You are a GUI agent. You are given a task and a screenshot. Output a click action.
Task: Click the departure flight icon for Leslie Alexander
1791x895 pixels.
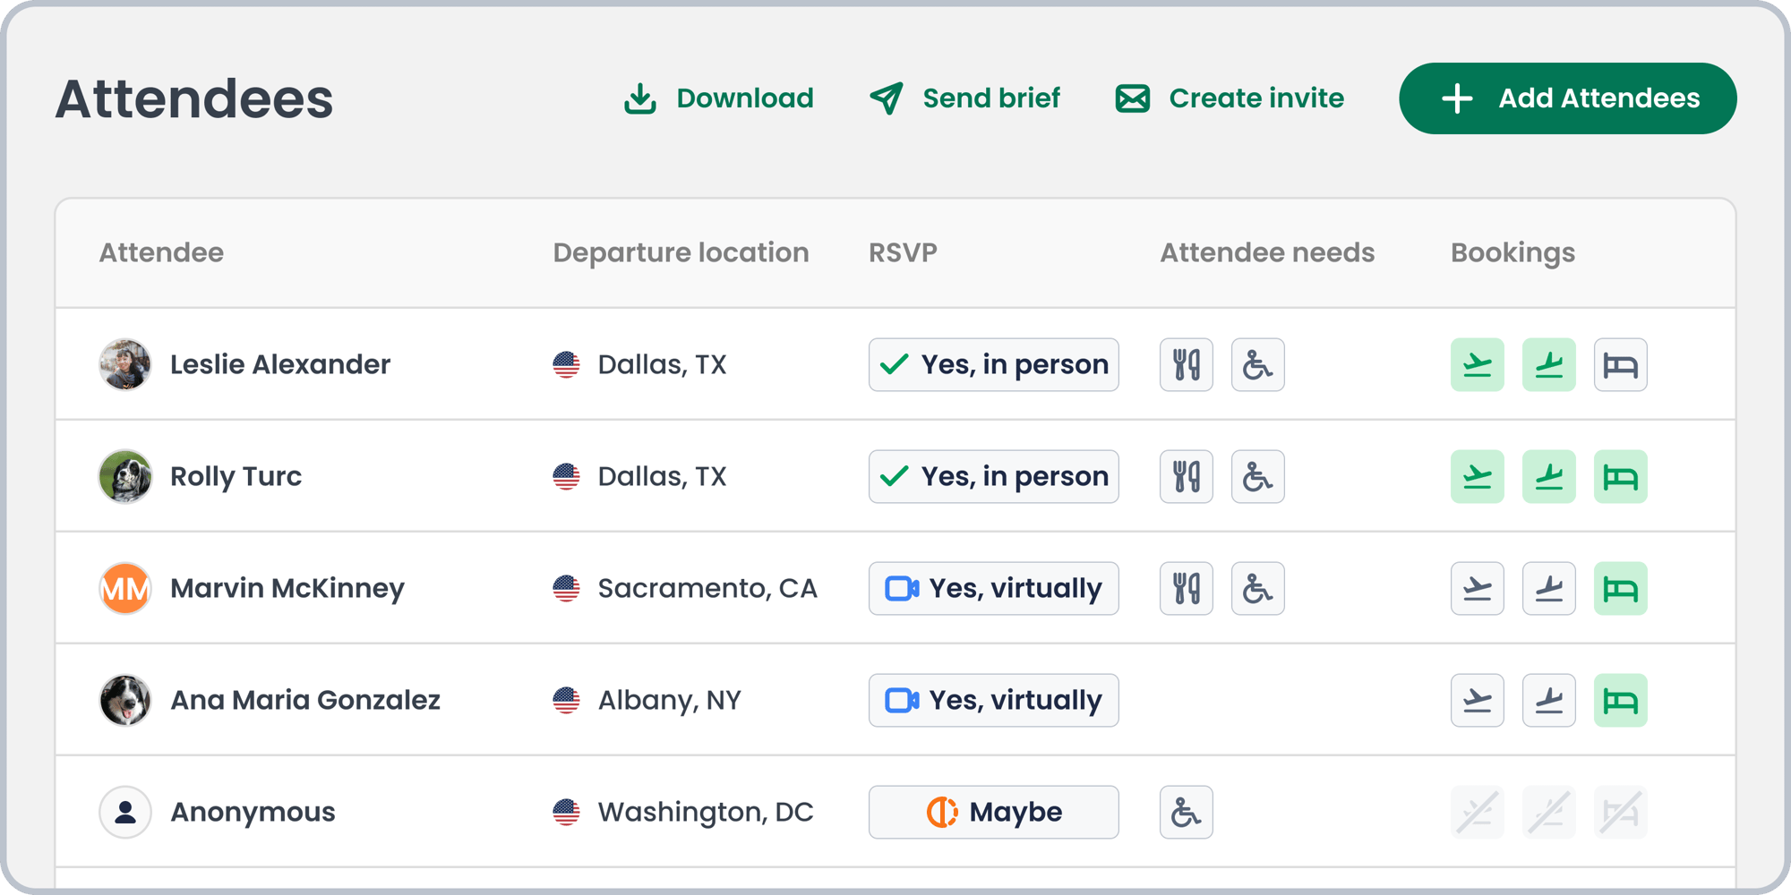pyautogui.click(x=1477, y=364)
